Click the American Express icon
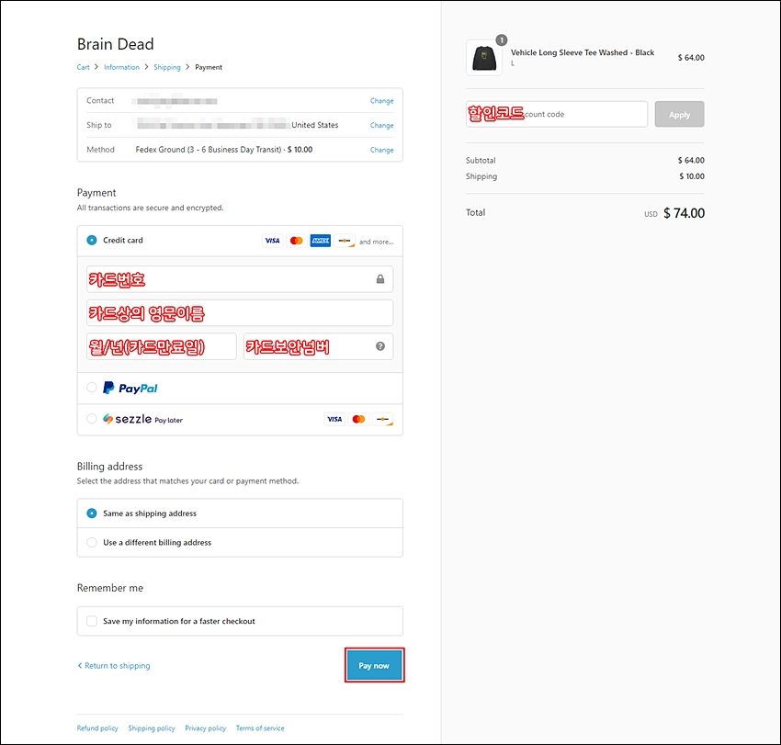 click(321, 241)
